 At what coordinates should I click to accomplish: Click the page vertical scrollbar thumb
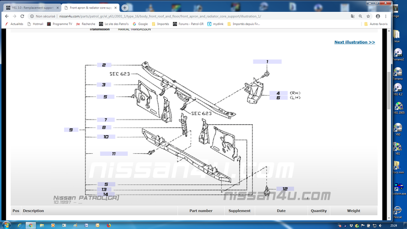pyautogui.click(x=389, y=91)
